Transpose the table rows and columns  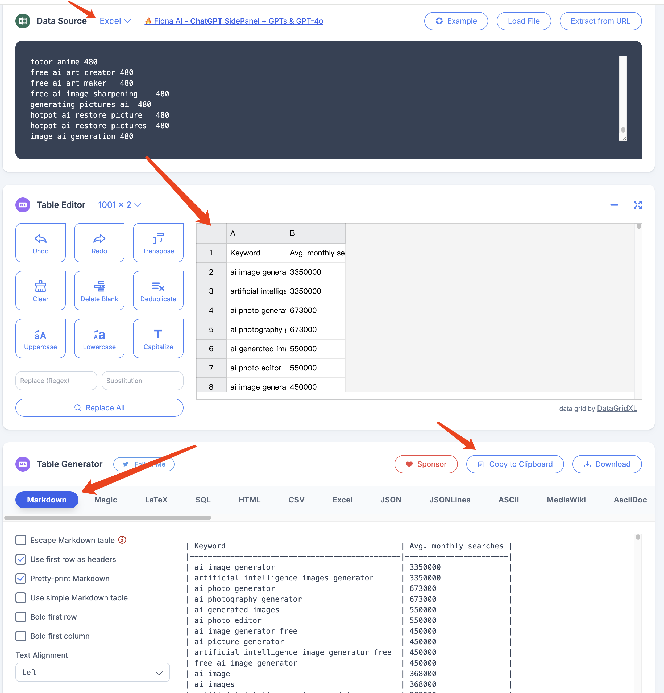158,242
